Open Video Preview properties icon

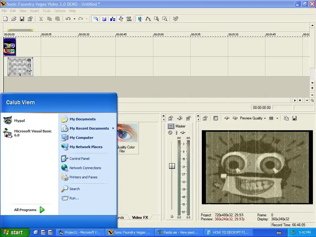205,118
